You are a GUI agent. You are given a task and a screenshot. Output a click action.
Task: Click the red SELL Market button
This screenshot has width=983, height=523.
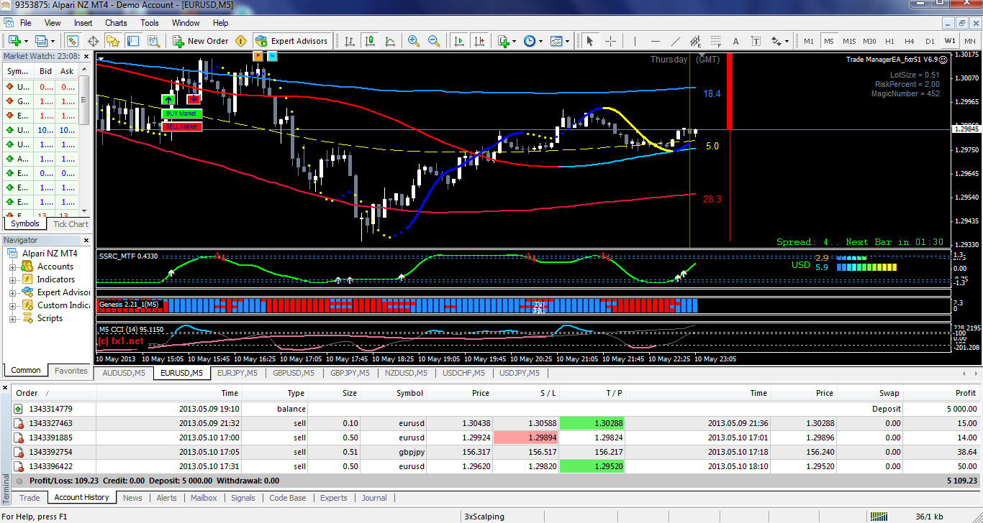point(181,126)
